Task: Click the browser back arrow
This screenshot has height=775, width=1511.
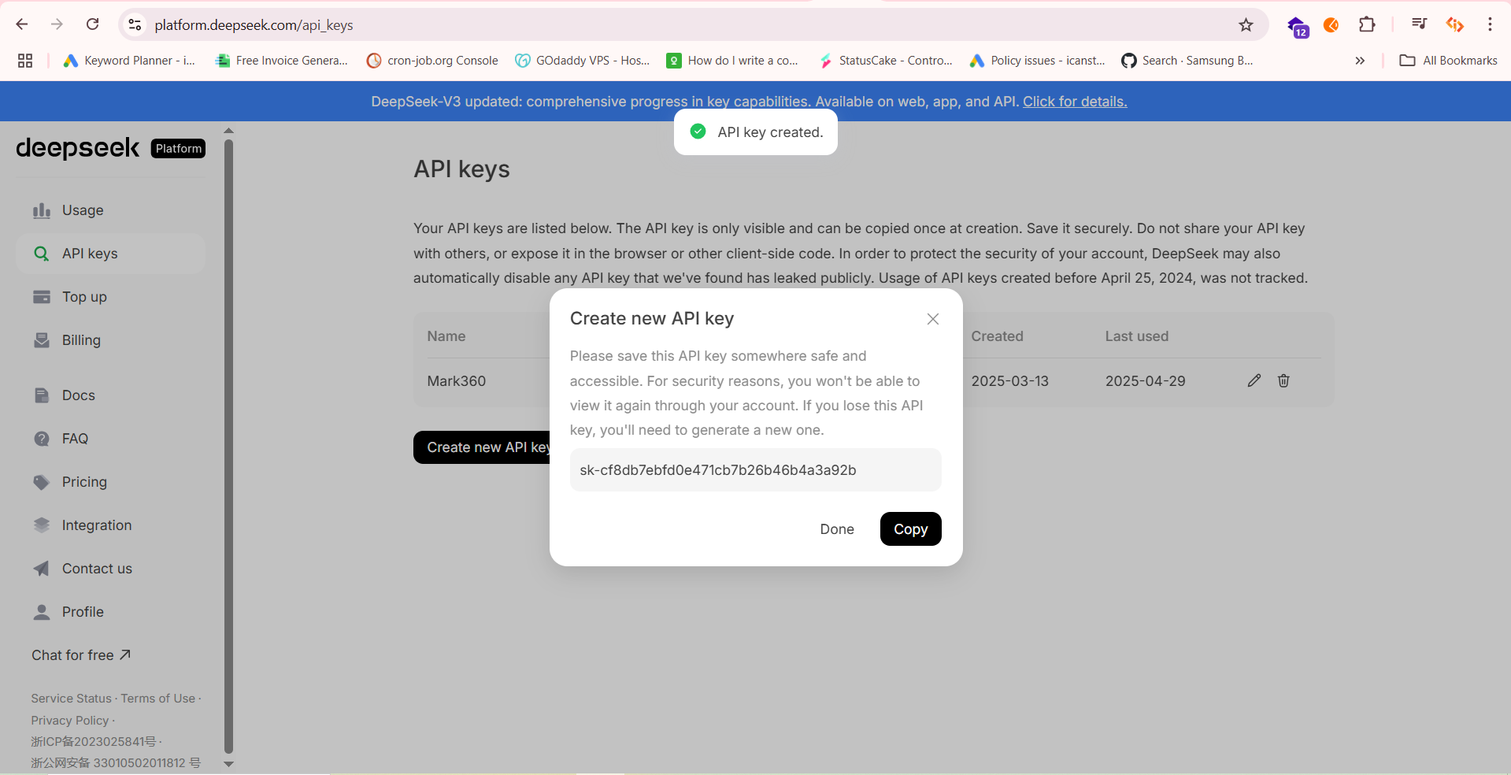Action: [x=22, y=24]
